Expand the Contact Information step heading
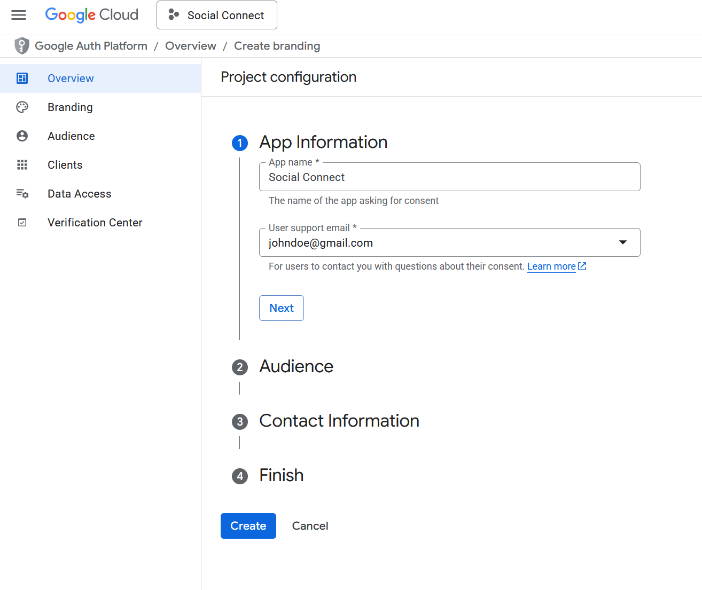The image size is (702, 590). (339, 421)
